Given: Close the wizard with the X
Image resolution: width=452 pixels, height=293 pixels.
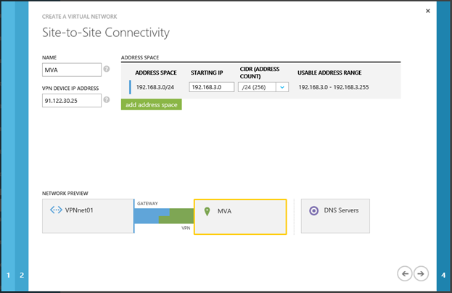Looking at the screenshot, I should [x=427, y=12].
